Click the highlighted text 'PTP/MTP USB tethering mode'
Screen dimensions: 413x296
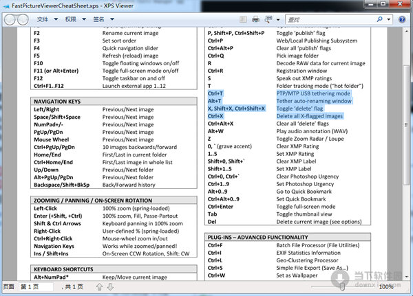[313, 93]
